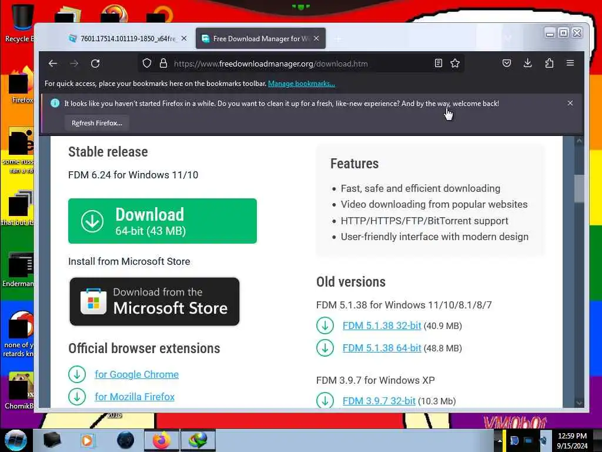602x452 pixels.
Task: Select the Free Download Manager tab
Action: click(261, 38)
